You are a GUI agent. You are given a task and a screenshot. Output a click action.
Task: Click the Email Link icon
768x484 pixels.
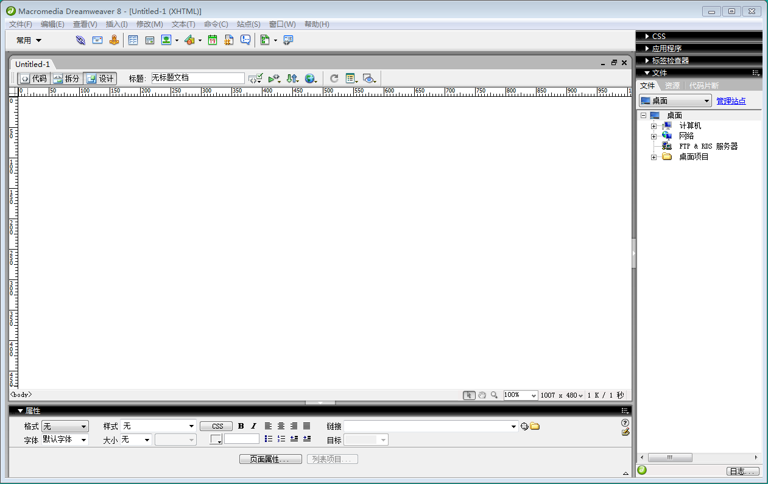coord(97,40)
